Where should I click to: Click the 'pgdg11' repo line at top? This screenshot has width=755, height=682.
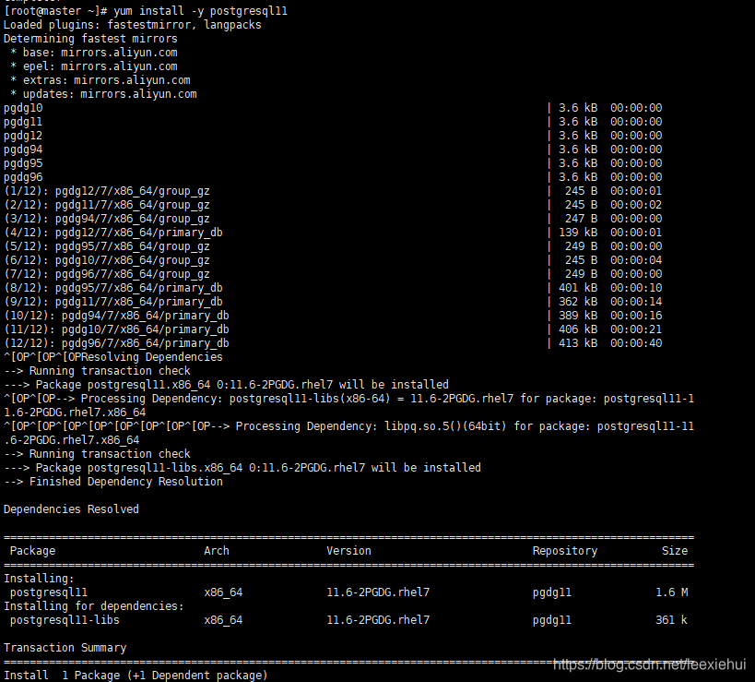tap(23, 122)
